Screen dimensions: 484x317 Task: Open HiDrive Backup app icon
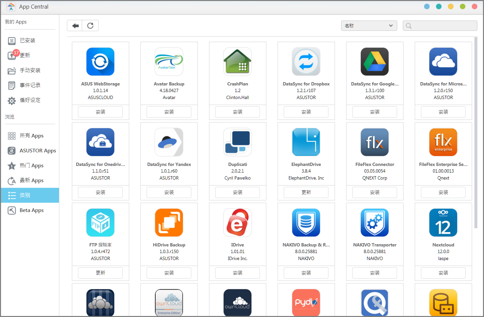click(x=169, y=223)
